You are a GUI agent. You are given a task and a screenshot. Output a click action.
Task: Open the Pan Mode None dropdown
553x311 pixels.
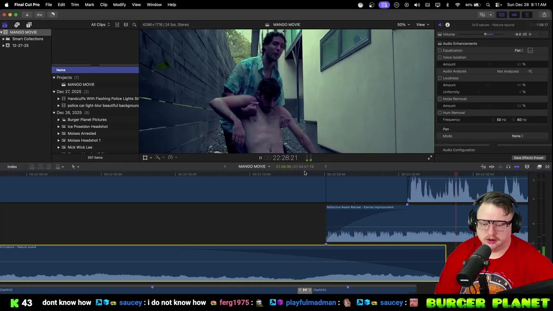pyautogui.click(x=518, y=136)
